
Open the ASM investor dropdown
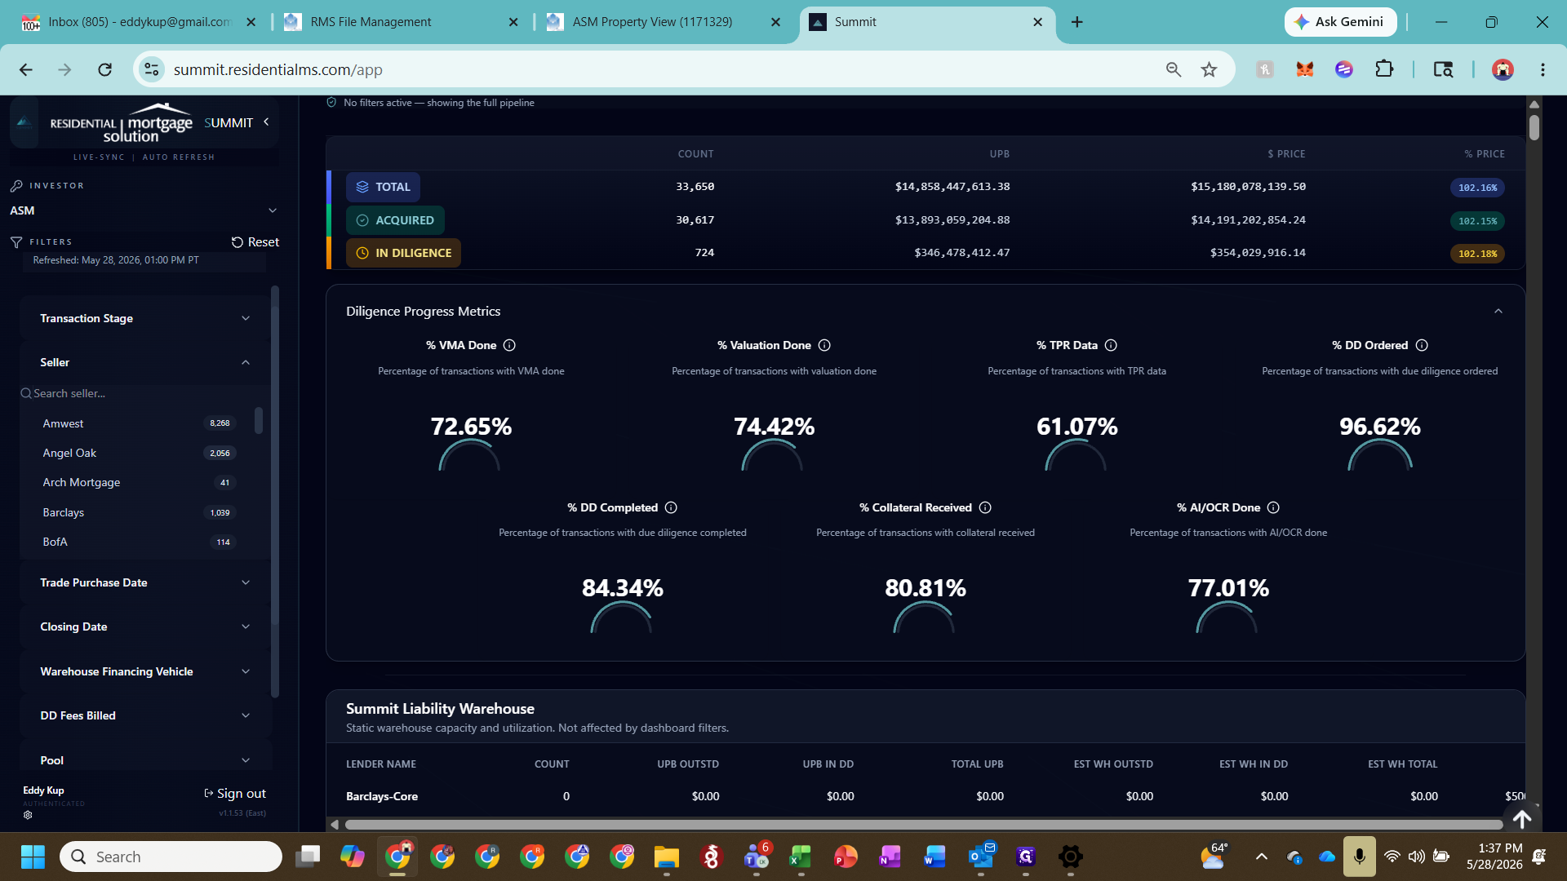point(144,210)
